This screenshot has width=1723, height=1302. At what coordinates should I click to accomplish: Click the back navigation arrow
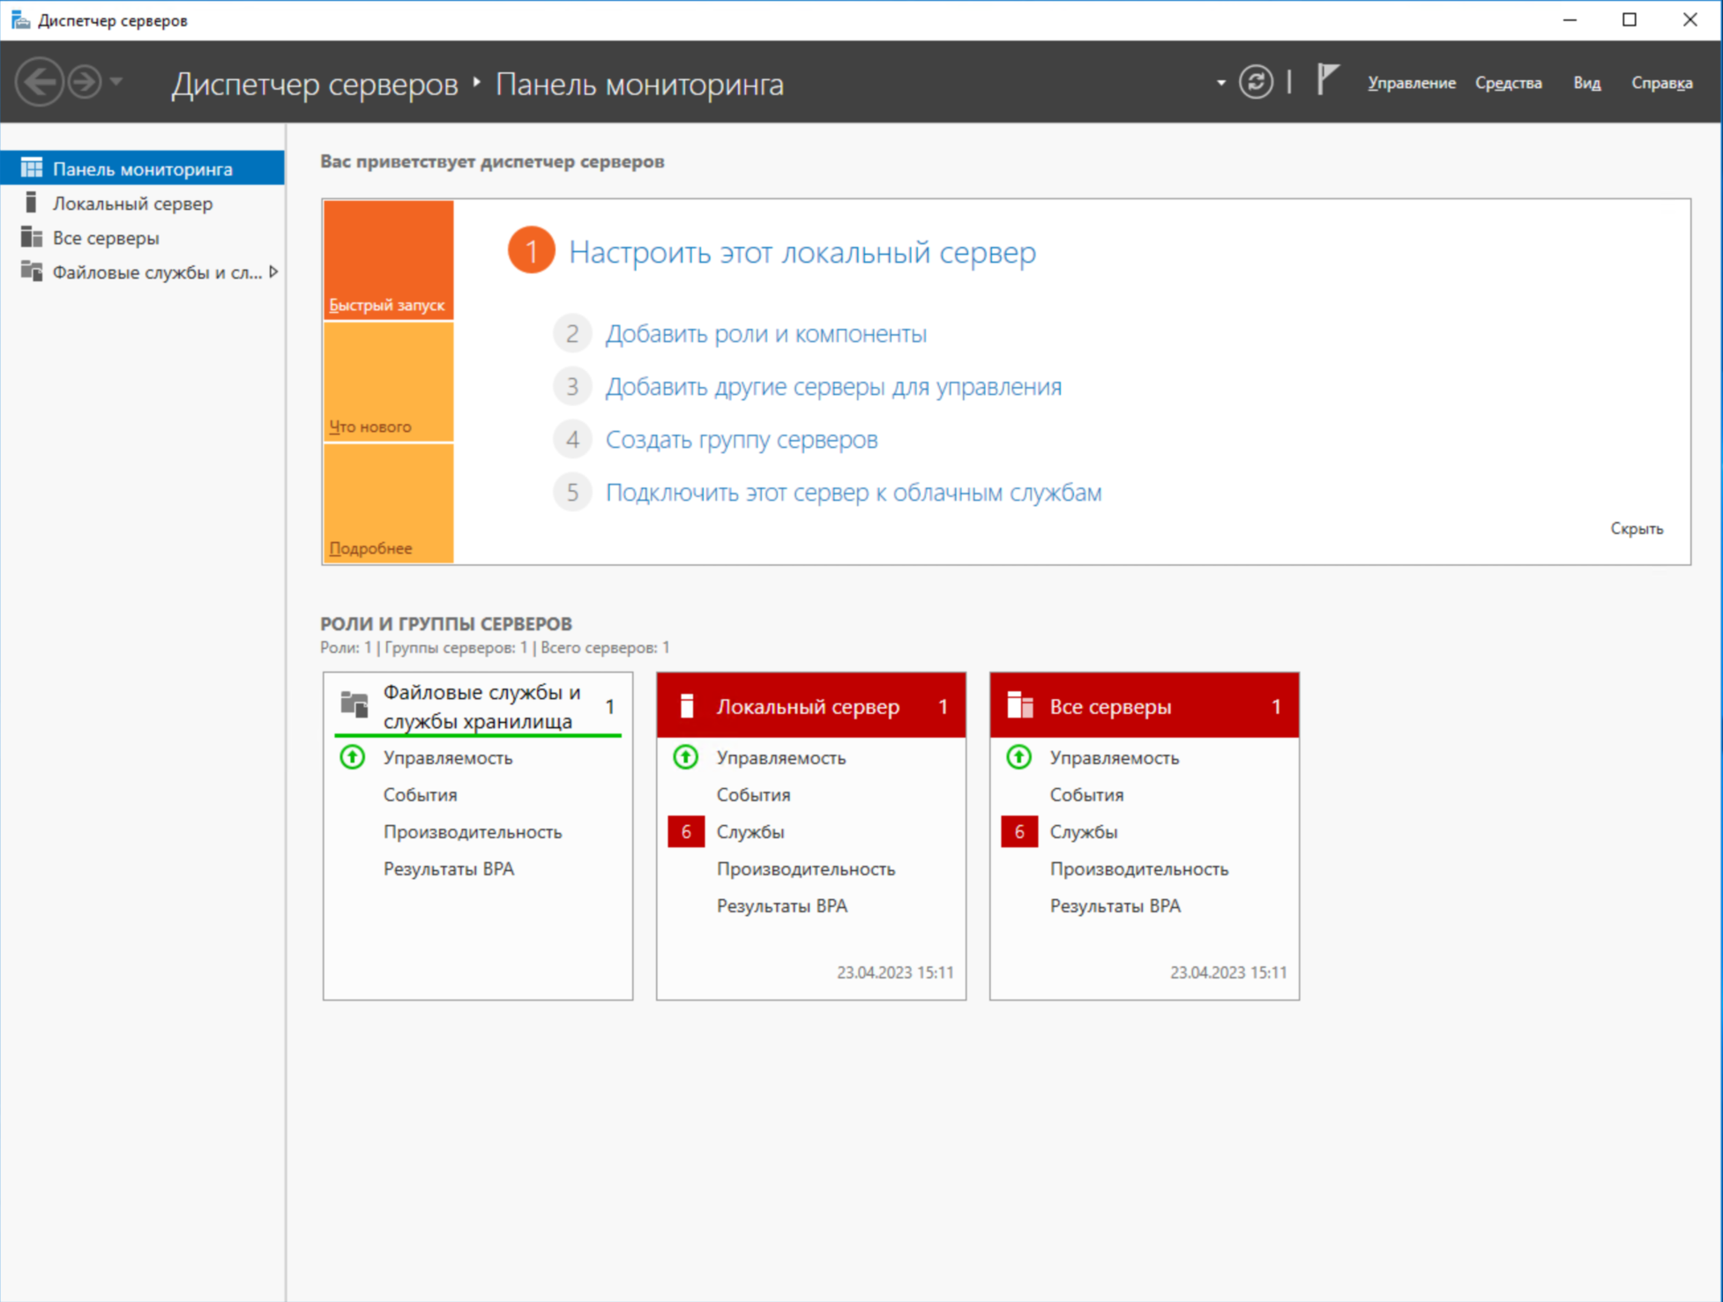[x=40, y=82]
